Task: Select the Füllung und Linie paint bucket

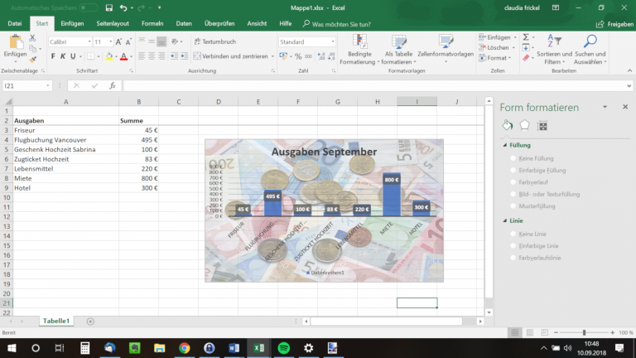Action: pos(508,125)
